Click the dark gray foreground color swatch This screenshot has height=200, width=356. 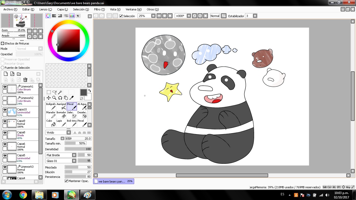pos(83,92)
